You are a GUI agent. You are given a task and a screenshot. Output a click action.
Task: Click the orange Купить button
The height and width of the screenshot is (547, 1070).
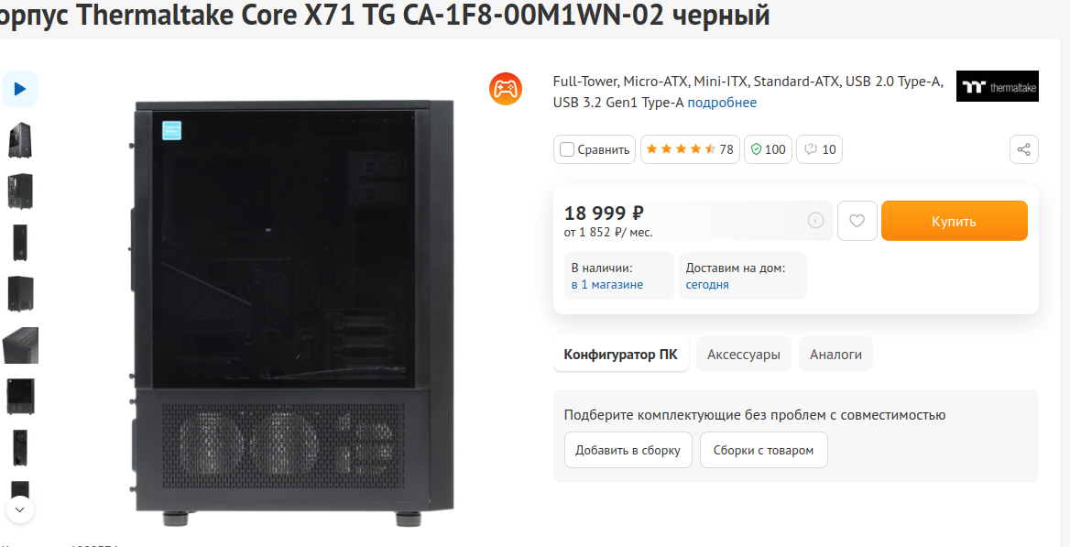tap(954, 221)
